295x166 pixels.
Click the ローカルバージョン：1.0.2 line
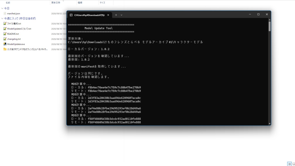click(x=89, y=49)
